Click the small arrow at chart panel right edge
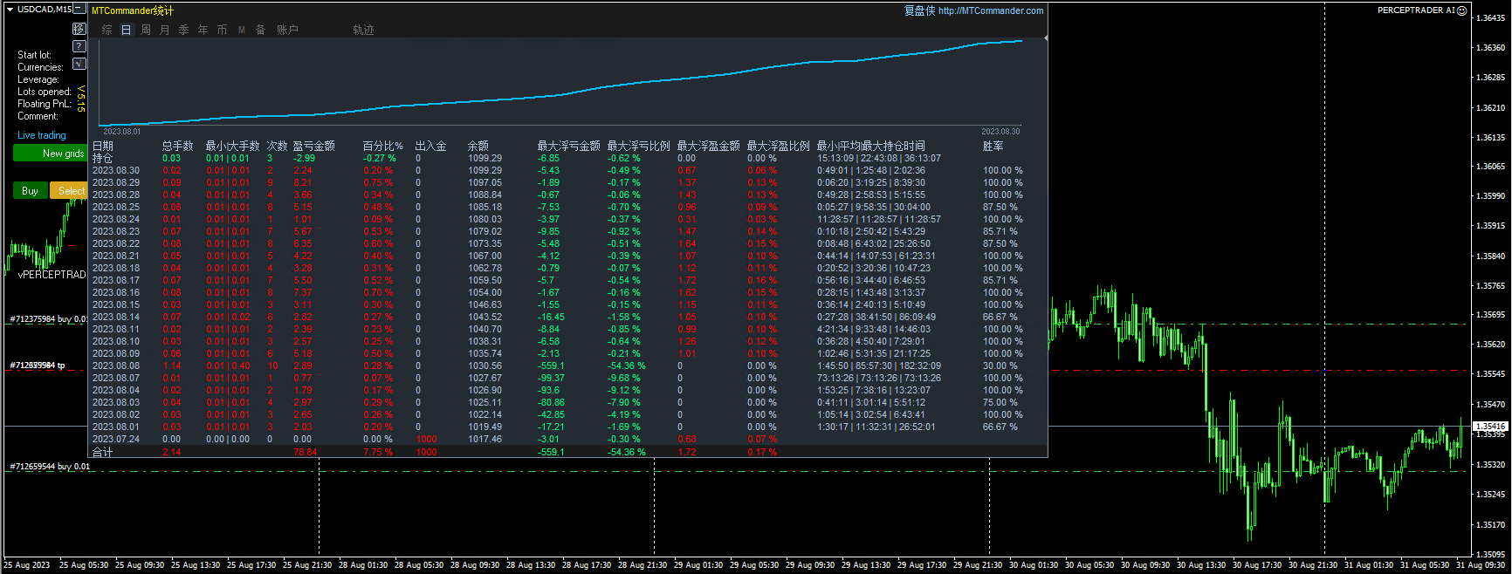The height and width of the screenshot is (574, 1512). tap(1045, 38)
